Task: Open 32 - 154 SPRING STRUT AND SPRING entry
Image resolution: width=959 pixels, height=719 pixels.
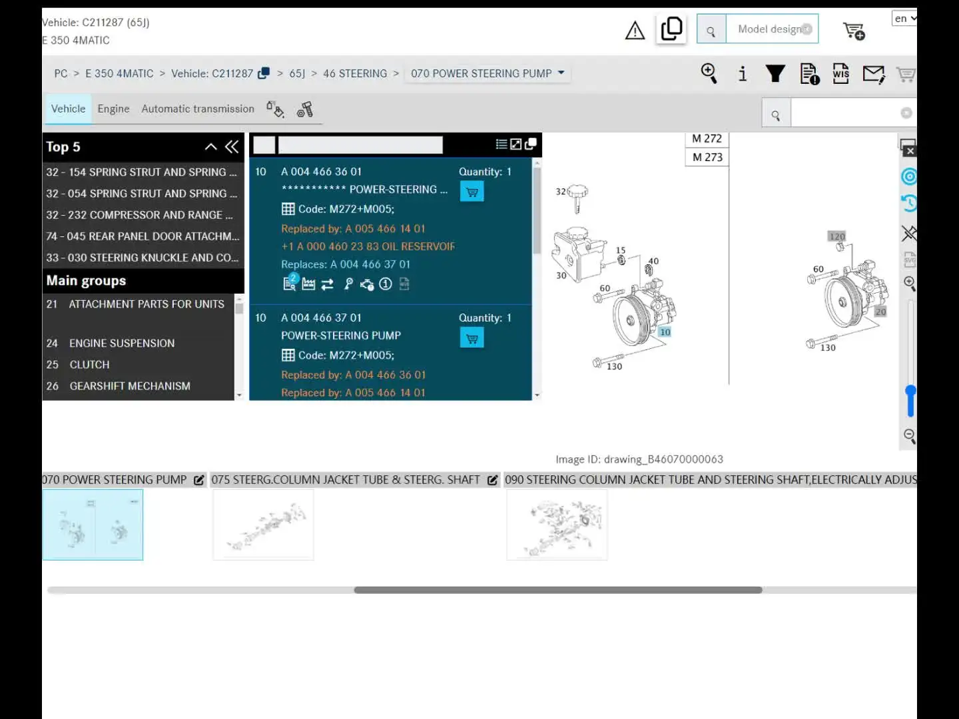Action: [x=141, y=172]
